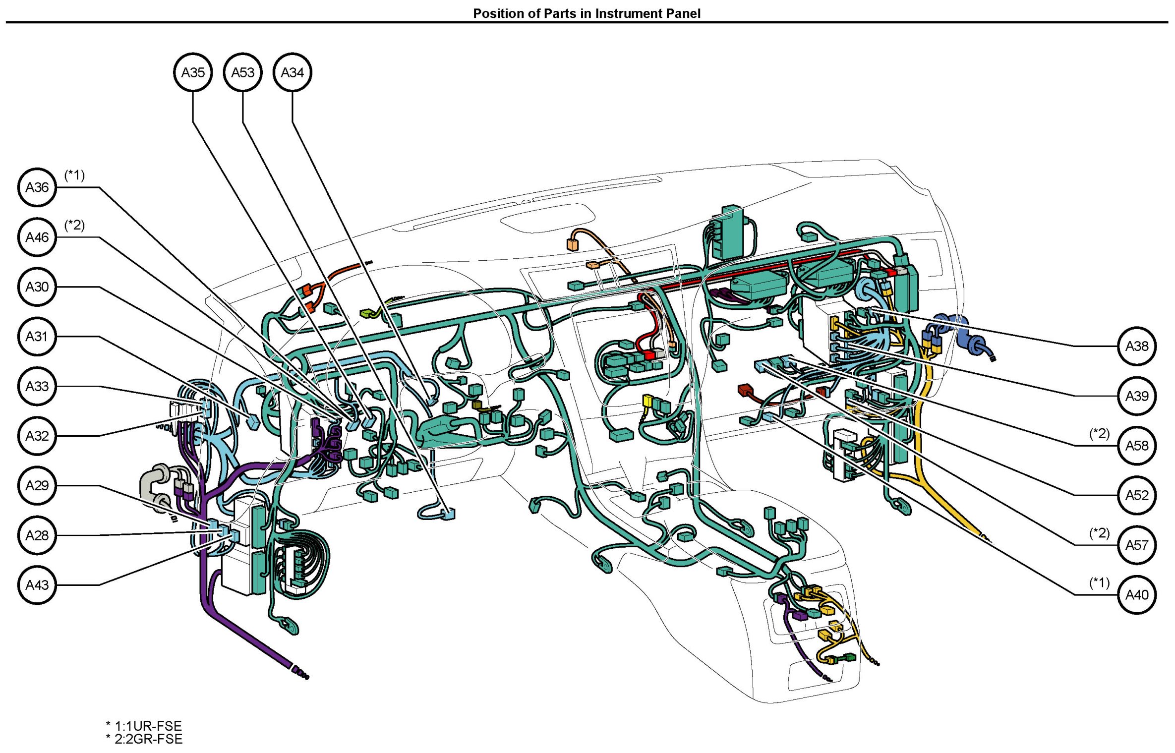The height and width of the screenshot is (753, 1175).
Task: Select the A39 circled label
Action: [x=1136, y=396]
